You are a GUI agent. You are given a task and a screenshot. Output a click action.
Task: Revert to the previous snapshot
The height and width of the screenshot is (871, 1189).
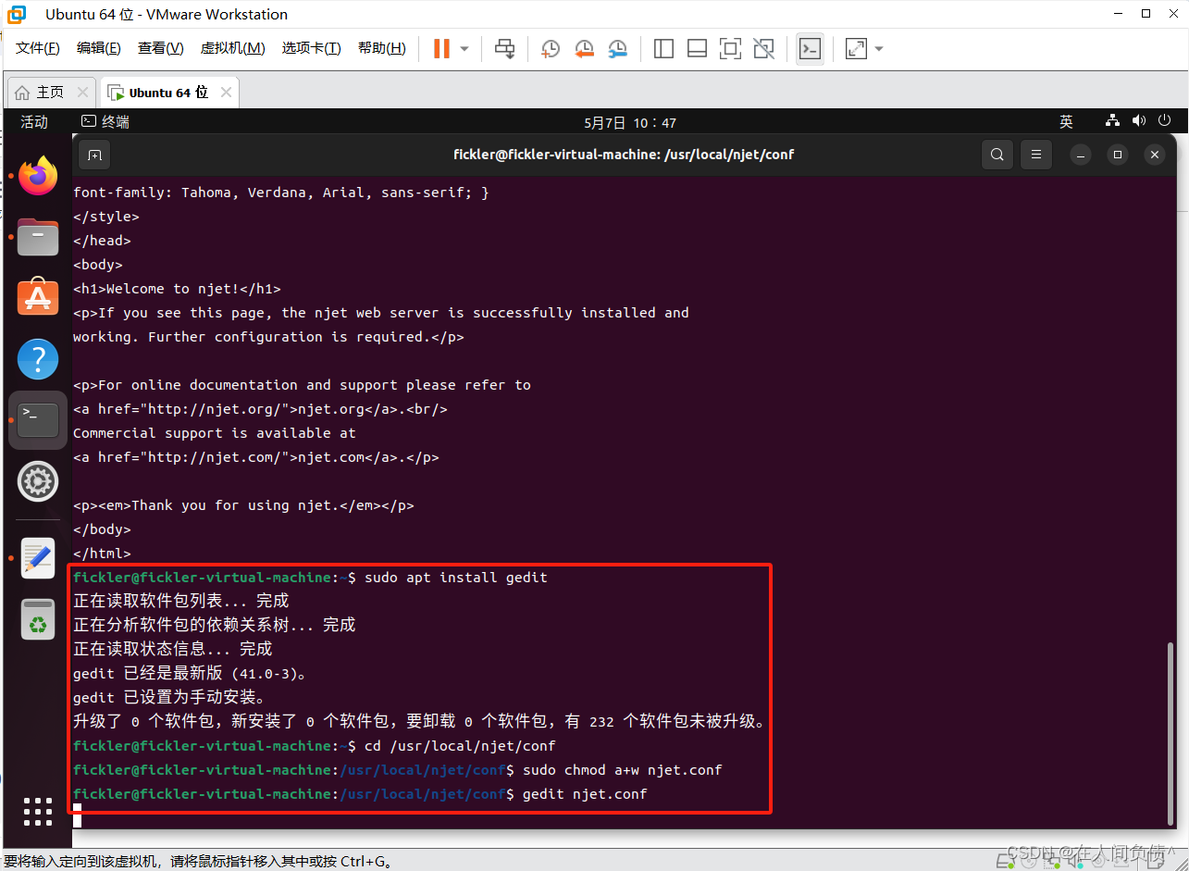coord(584,48)
